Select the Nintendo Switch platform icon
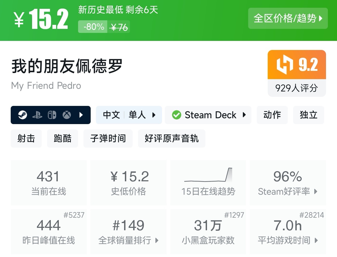This screenshot has height=257, width=337. (52, 115)
